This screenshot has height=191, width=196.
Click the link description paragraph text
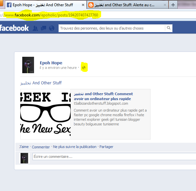(110, 117)
